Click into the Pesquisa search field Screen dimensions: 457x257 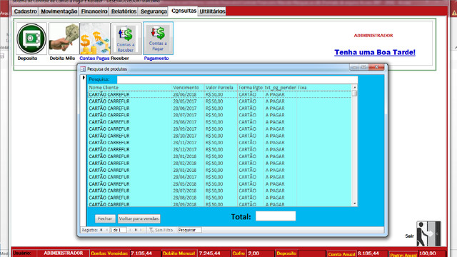point(237,79)
